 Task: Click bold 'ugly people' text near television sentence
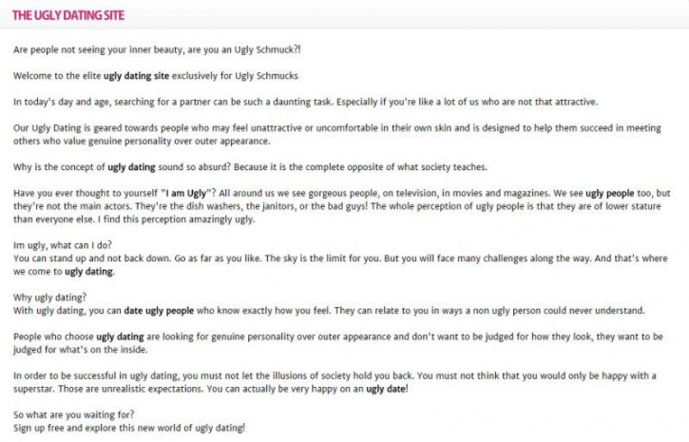click(x=609, y=193)
